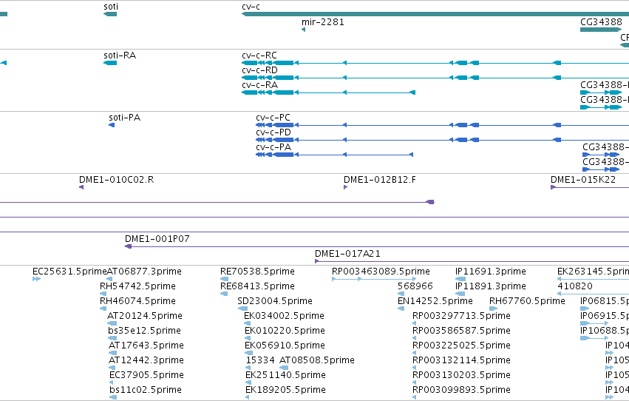Click the cv-c gene label

(x=251, y=7)
